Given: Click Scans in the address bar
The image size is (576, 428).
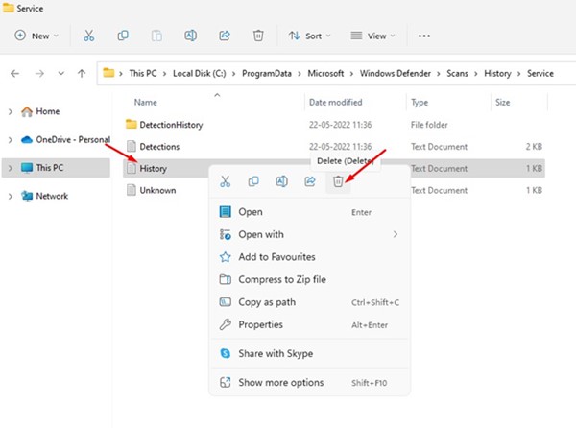Looking at the screenshot, I should (x=457, y=74).
